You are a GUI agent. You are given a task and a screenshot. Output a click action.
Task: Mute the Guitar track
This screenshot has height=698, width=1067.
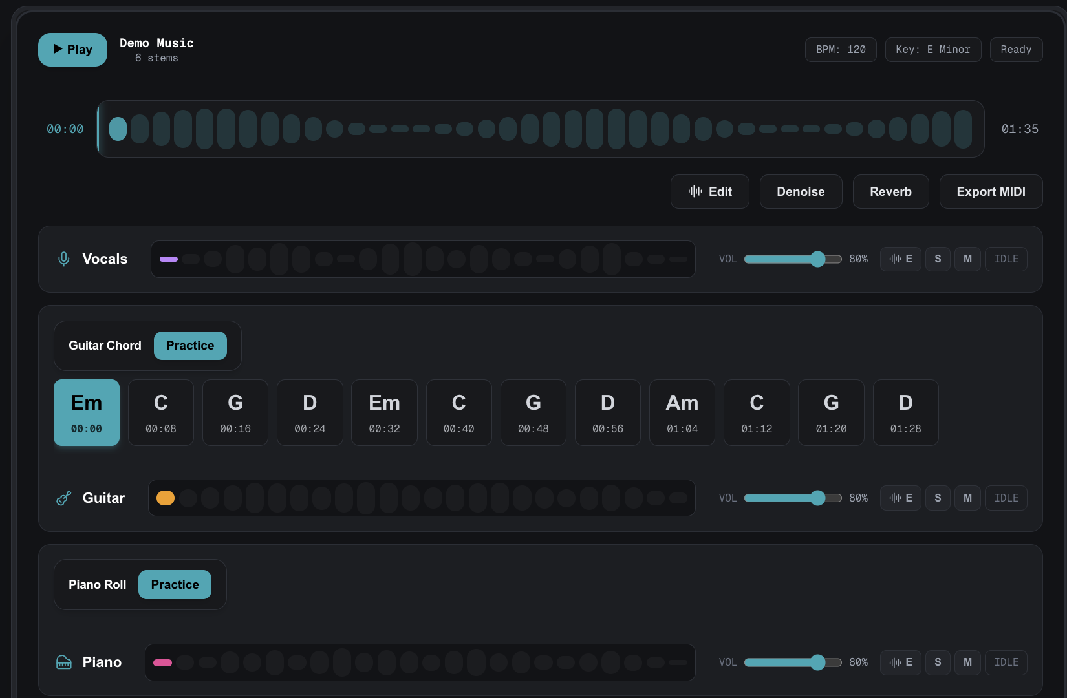click(x=967, y=498)
